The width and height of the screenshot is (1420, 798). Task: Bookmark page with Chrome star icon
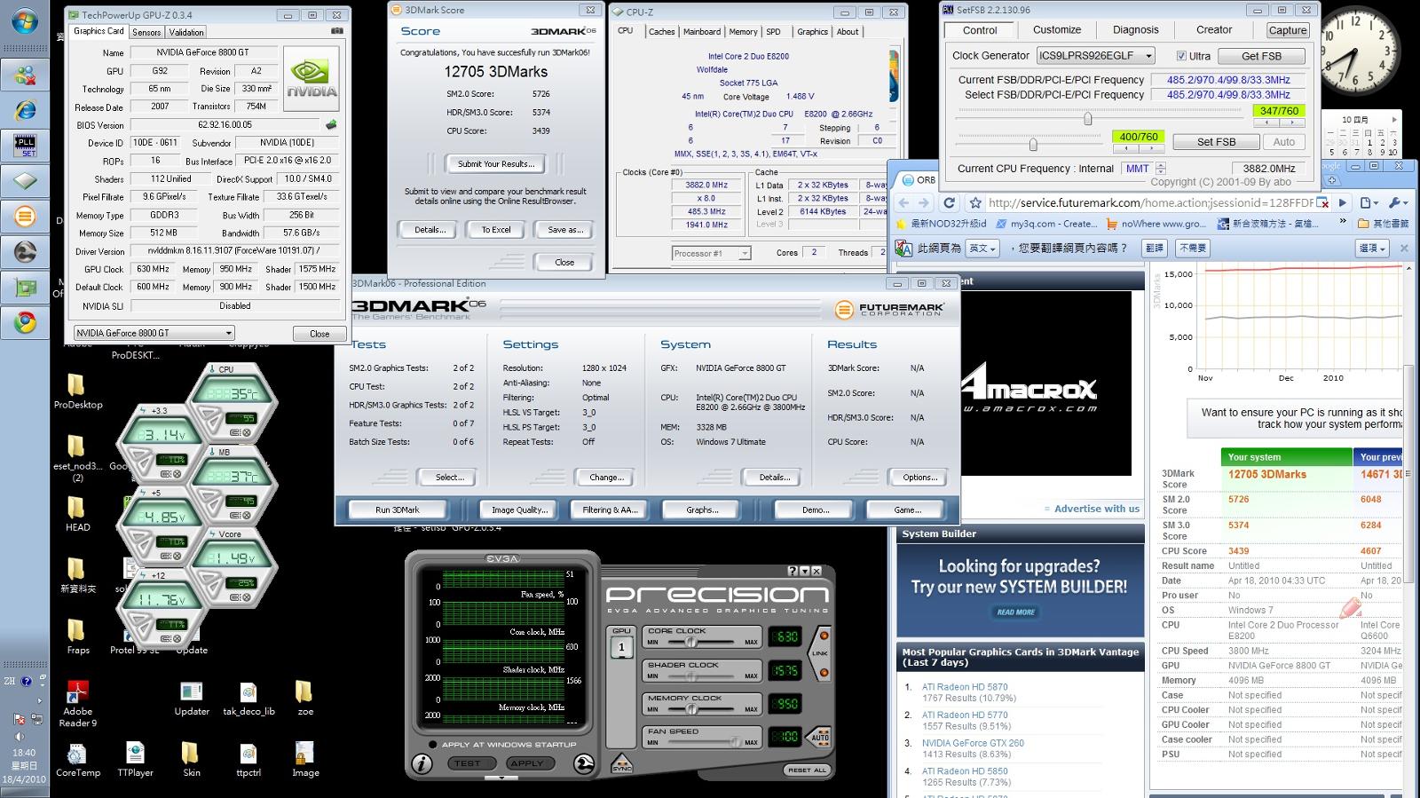coord(975,202)
